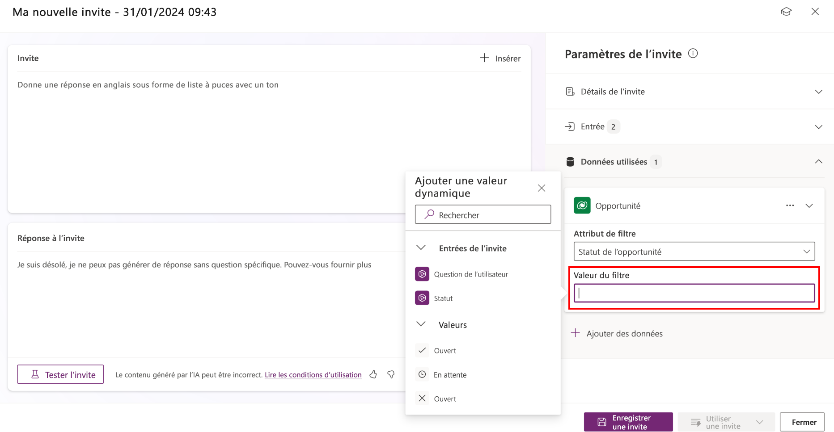Collapse the Entrées de l'invite group

click(x=421, y=248)
